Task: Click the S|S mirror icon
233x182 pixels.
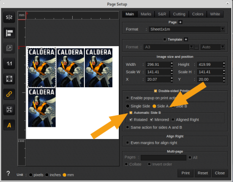Action: 9,17
